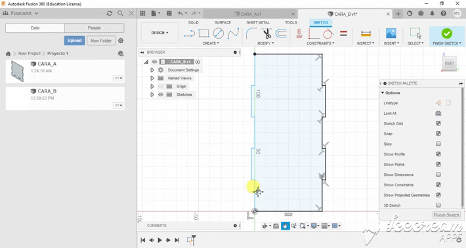
Task: Enable the Slice checkbox
Action: [438, 144]
